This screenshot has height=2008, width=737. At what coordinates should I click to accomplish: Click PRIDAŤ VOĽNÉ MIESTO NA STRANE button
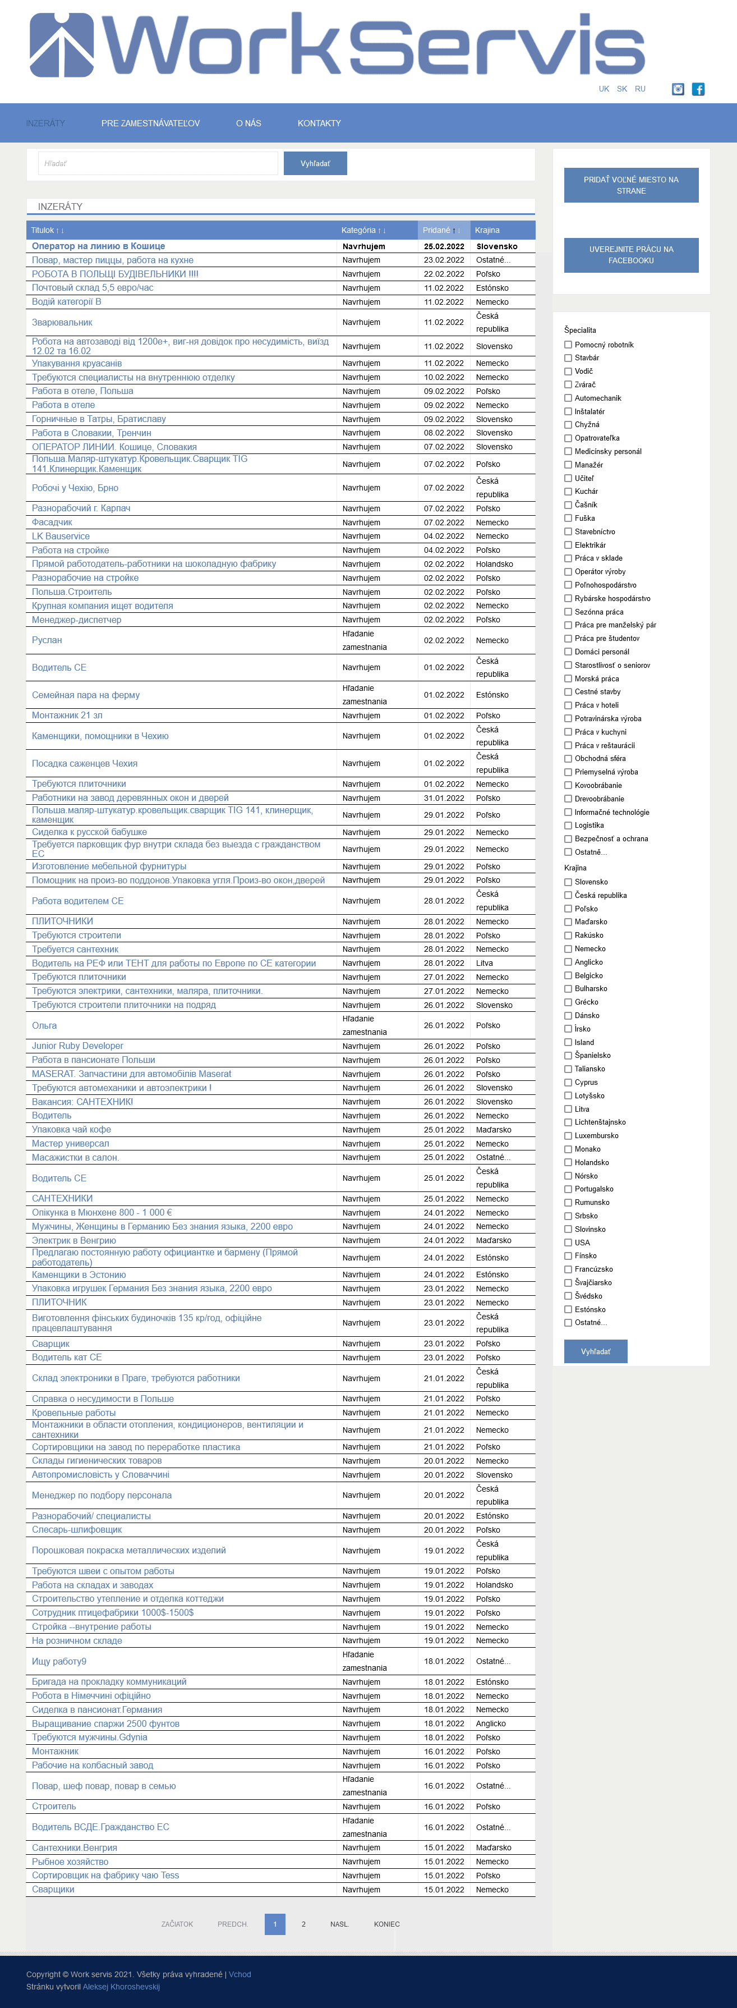tap(631, 186)
